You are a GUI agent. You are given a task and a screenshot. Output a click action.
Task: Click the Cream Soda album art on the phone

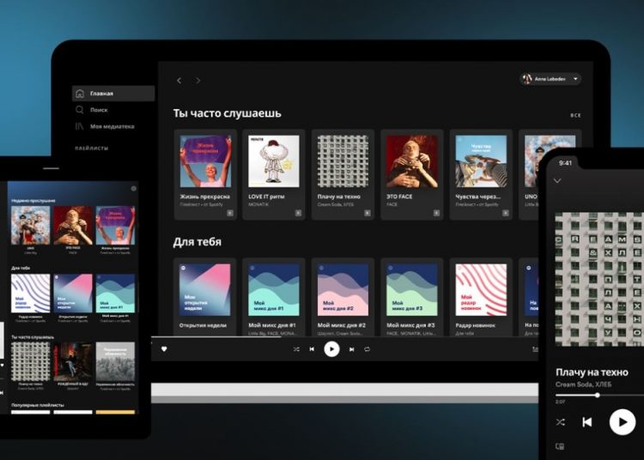[x=599, y=279]
